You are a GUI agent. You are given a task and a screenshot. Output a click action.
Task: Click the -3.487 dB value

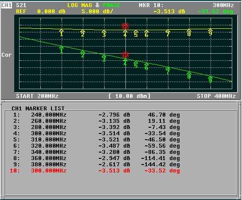pos(114,146)
